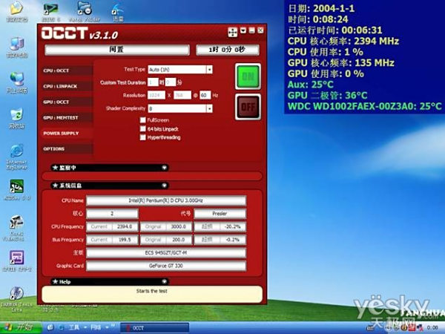
Task: Click the Custom Test Duration hours field
Action: [x=153, y=82]
